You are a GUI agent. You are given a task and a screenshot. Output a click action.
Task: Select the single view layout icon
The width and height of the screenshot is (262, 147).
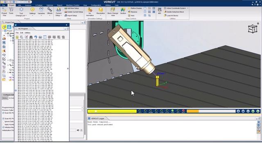[x=145, y=8]
